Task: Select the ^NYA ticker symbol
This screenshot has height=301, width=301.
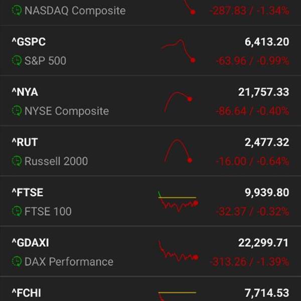Action: pyautogui.click(x=25, y=92)
